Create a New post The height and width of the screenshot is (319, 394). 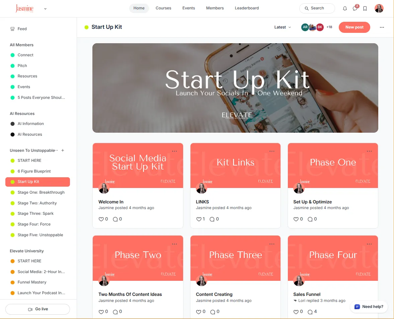354,27
